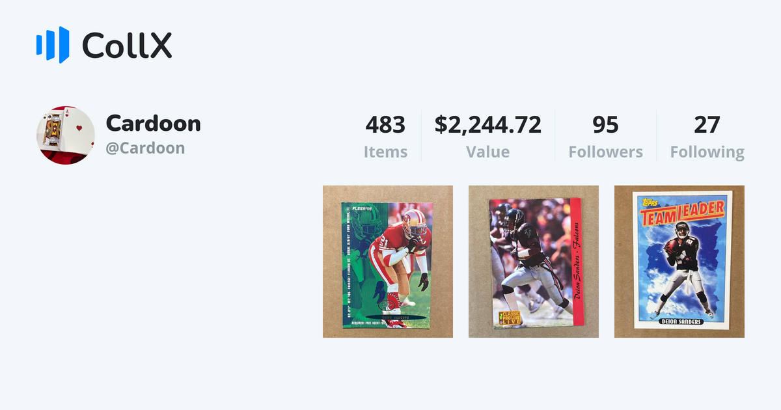Click the tallest blue bar of the CollX icon
Screen dimensions: 781x410
click(x=64, y=44)
